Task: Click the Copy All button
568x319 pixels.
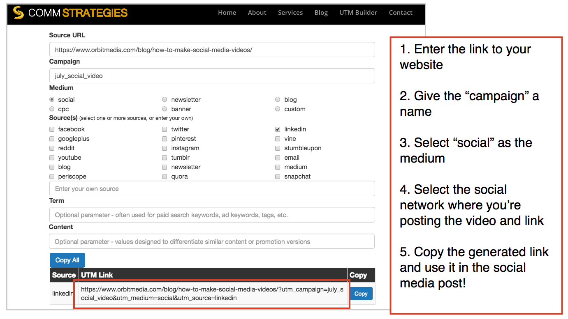Action: [x=67, y=260]
